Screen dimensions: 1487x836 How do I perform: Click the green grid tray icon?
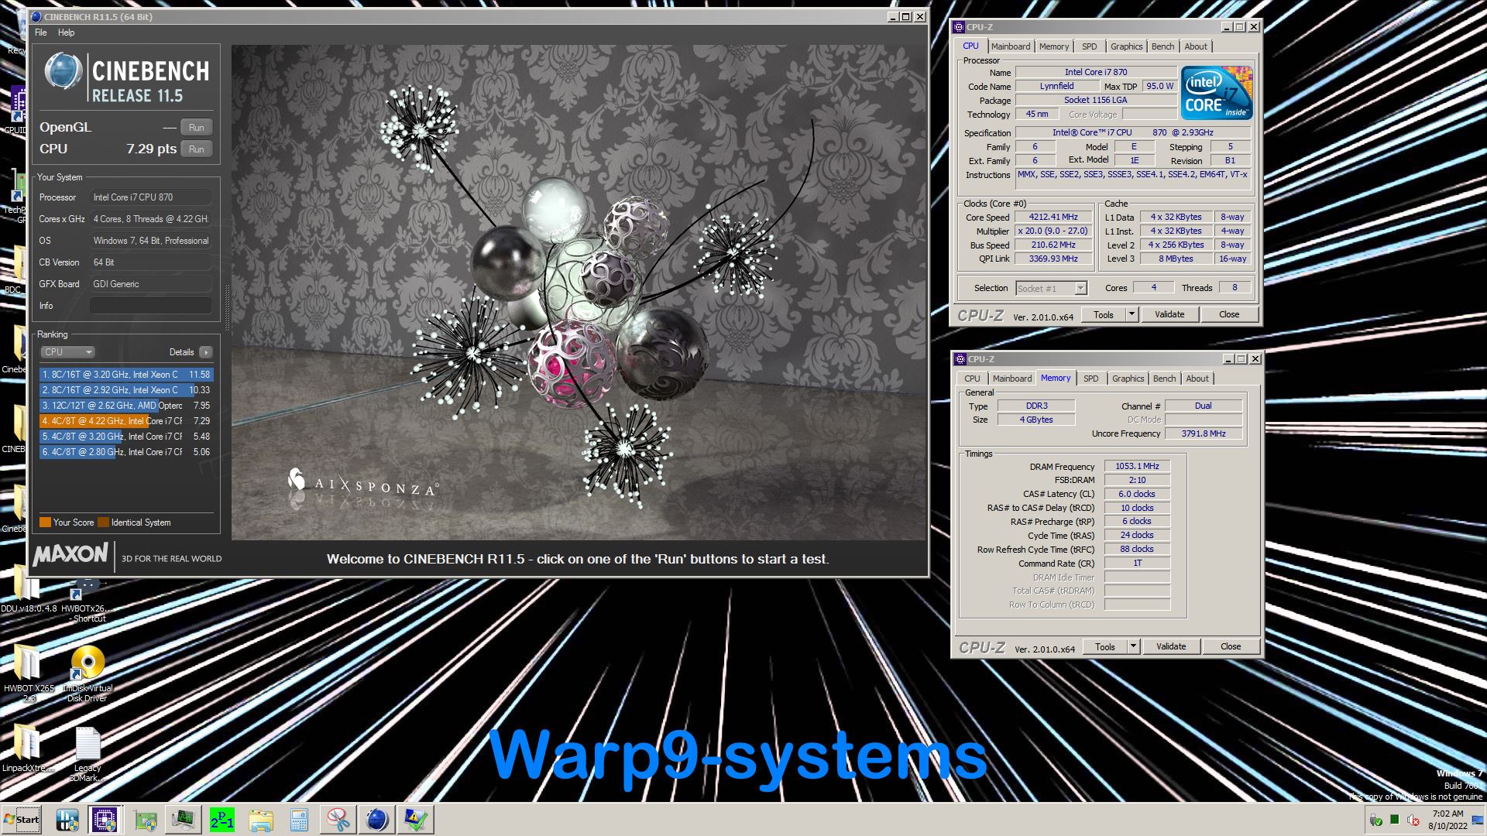pyautogui.click(x=1395, y=820)
